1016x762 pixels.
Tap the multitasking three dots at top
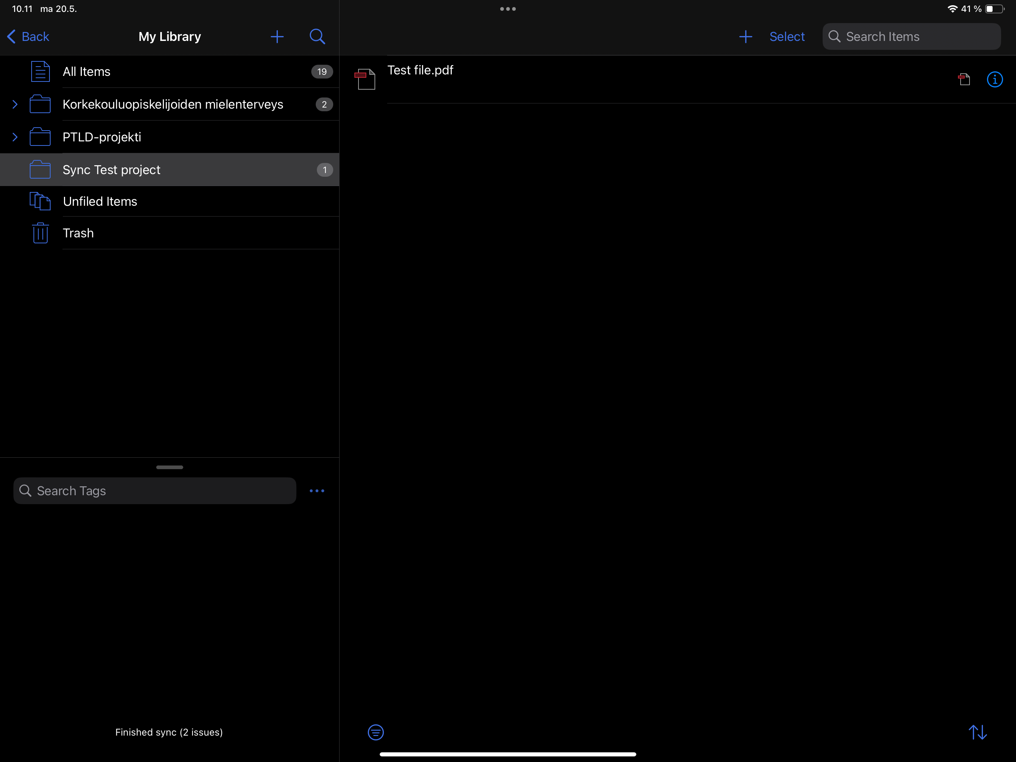click(x=508, y=9)
